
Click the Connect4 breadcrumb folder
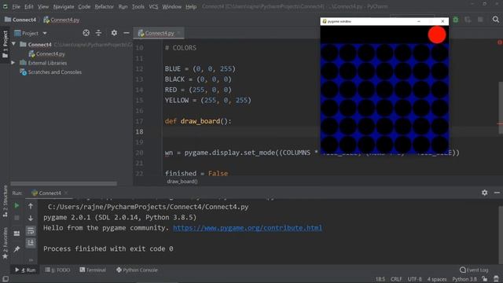click(20, 20)
